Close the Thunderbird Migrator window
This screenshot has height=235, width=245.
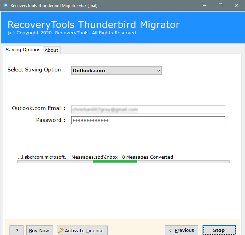[x=237, y=6]
